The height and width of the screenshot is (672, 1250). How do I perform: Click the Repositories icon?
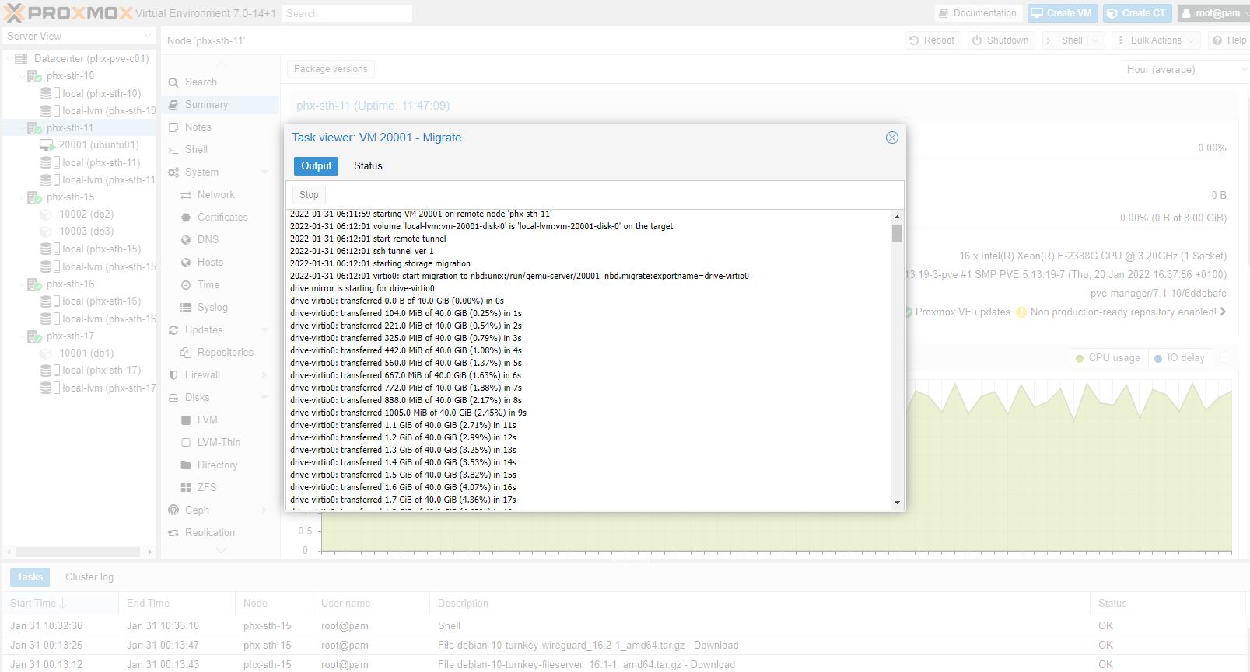pos(186,353)
